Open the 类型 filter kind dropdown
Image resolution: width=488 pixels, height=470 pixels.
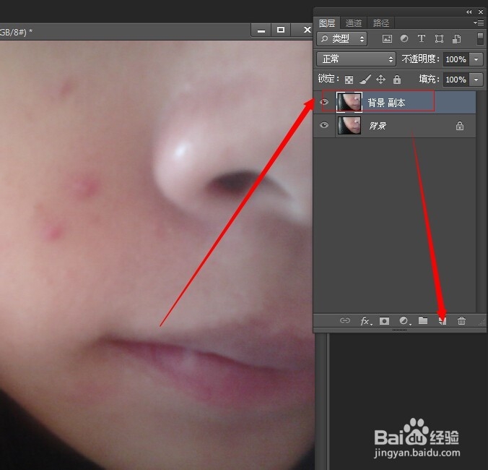tap(341, 38)
